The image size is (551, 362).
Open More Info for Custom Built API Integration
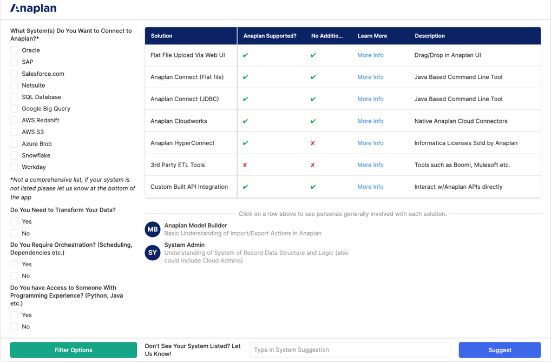pos(370,187)
